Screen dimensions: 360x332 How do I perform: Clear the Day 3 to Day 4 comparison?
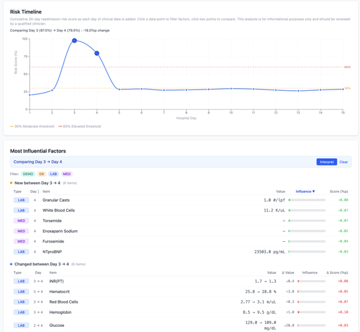(343, 162)
